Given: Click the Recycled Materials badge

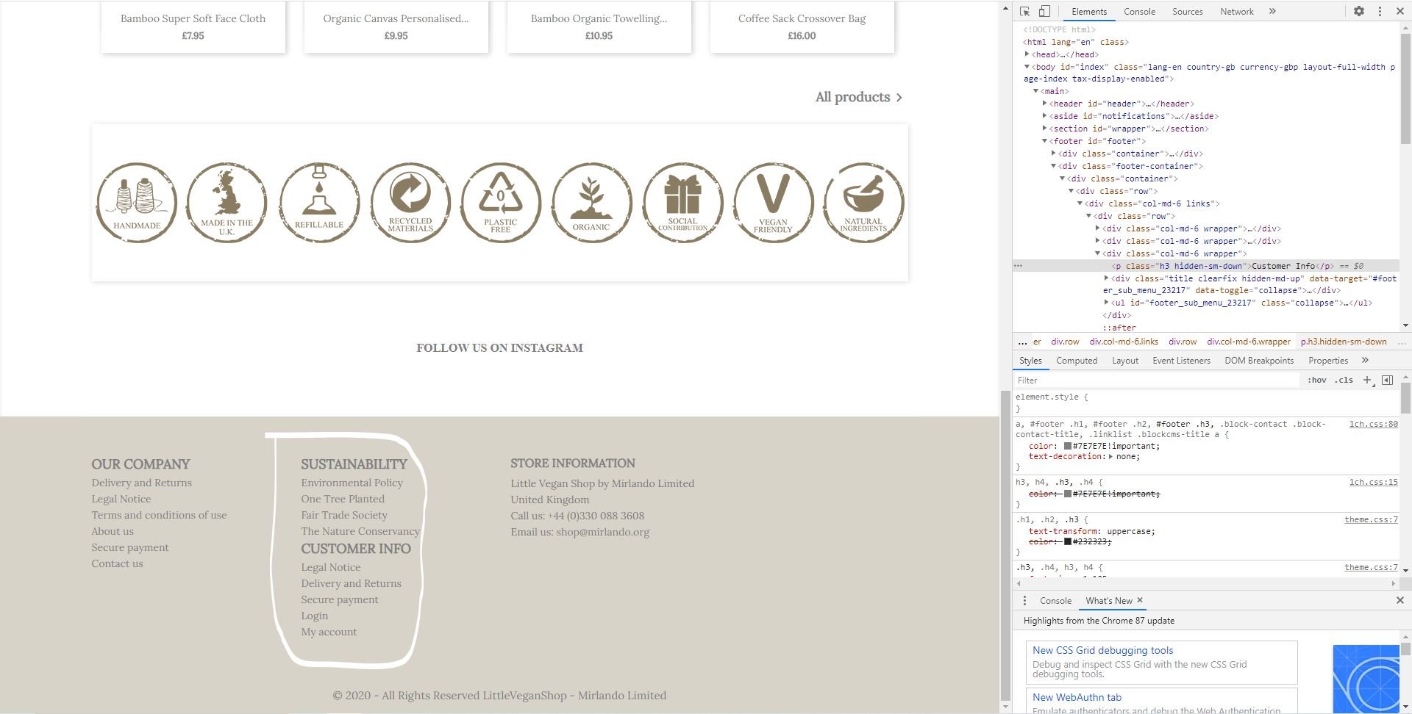Looking at the screenshot, I should pyautogui.click(x=410, y=203).
